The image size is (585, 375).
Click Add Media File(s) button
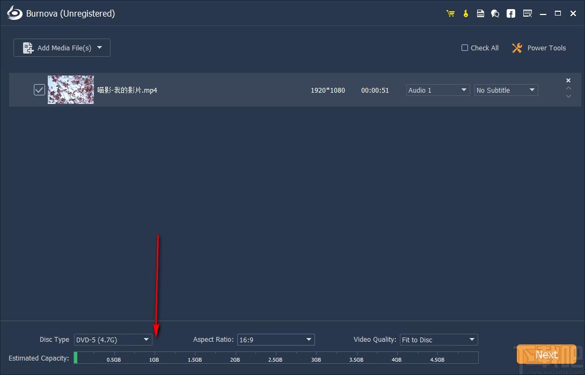[x=62, y=48]
